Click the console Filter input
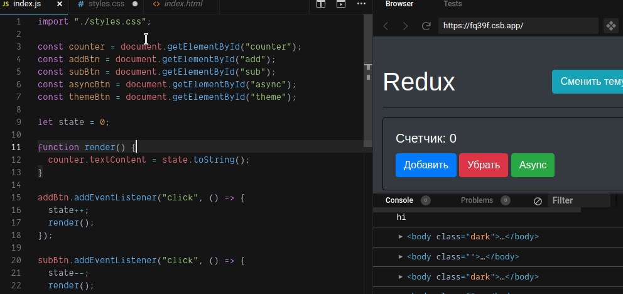This screenshot has width=623, height=294. (x=578, y=200)
